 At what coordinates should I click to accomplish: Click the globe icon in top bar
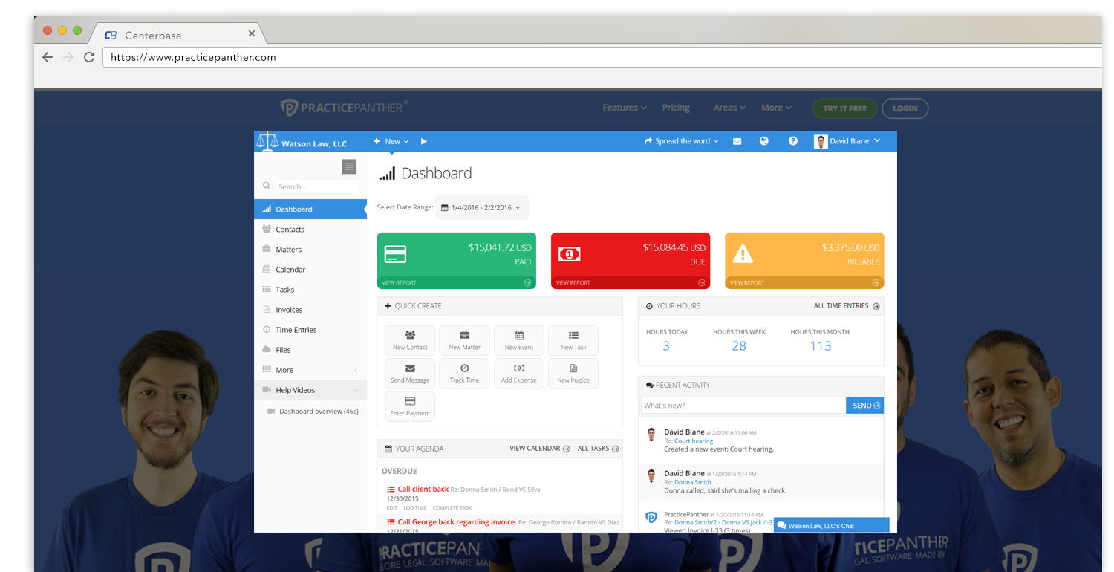coord(763,141)
